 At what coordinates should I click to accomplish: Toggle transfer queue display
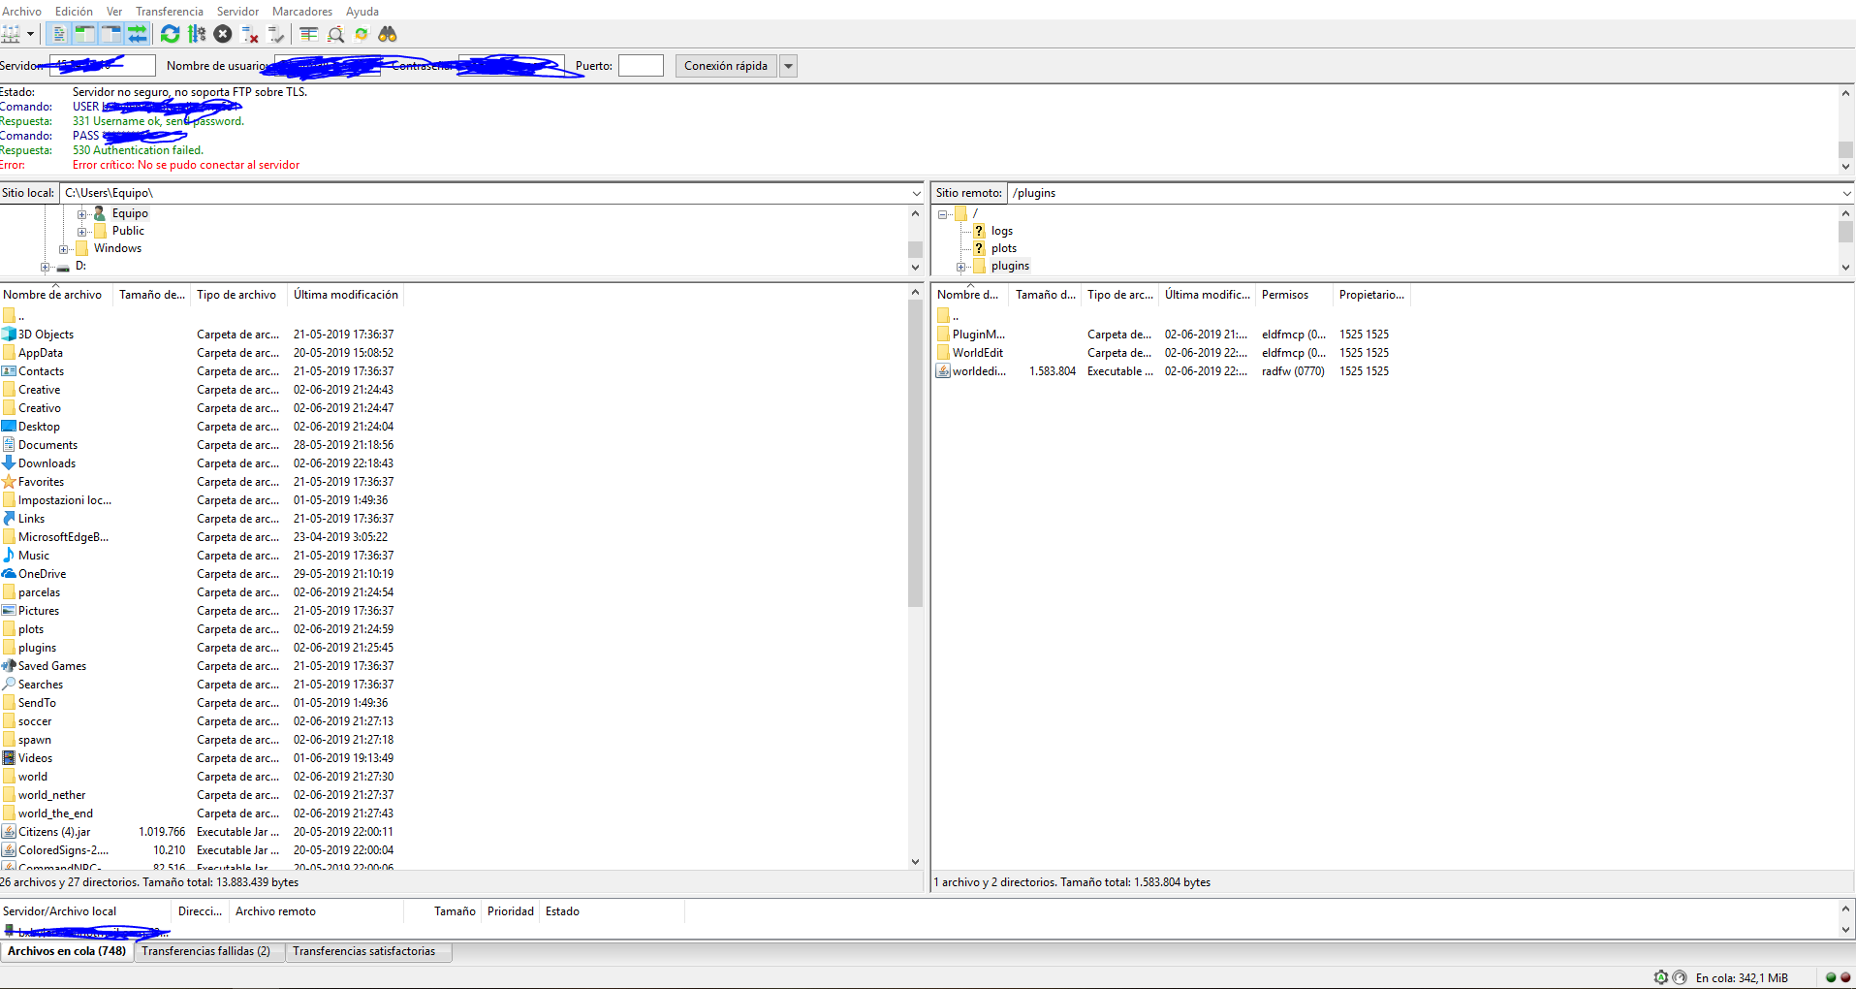pos(137,34)
